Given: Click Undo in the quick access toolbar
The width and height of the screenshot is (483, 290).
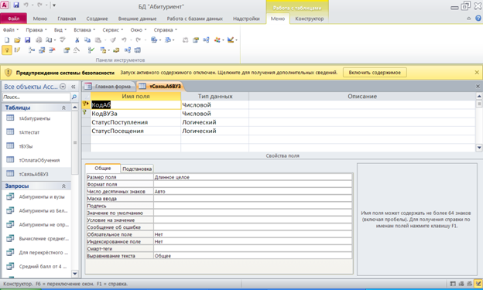Looking at the screenshot, I should click(x=26, y=5).
